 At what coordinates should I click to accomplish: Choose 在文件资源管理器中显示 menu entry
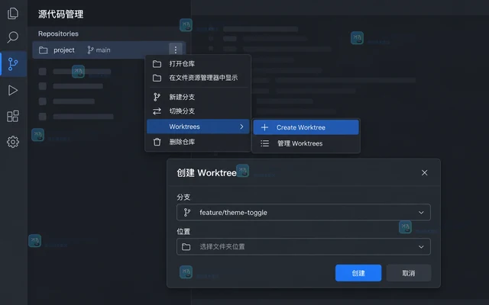[x=198, y=78]
